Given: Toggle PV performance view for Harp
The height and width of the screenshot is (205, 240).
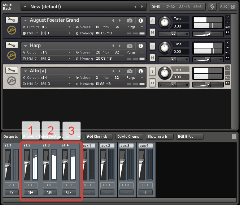Looking at the screenshot, I should (x=227, y=57).
